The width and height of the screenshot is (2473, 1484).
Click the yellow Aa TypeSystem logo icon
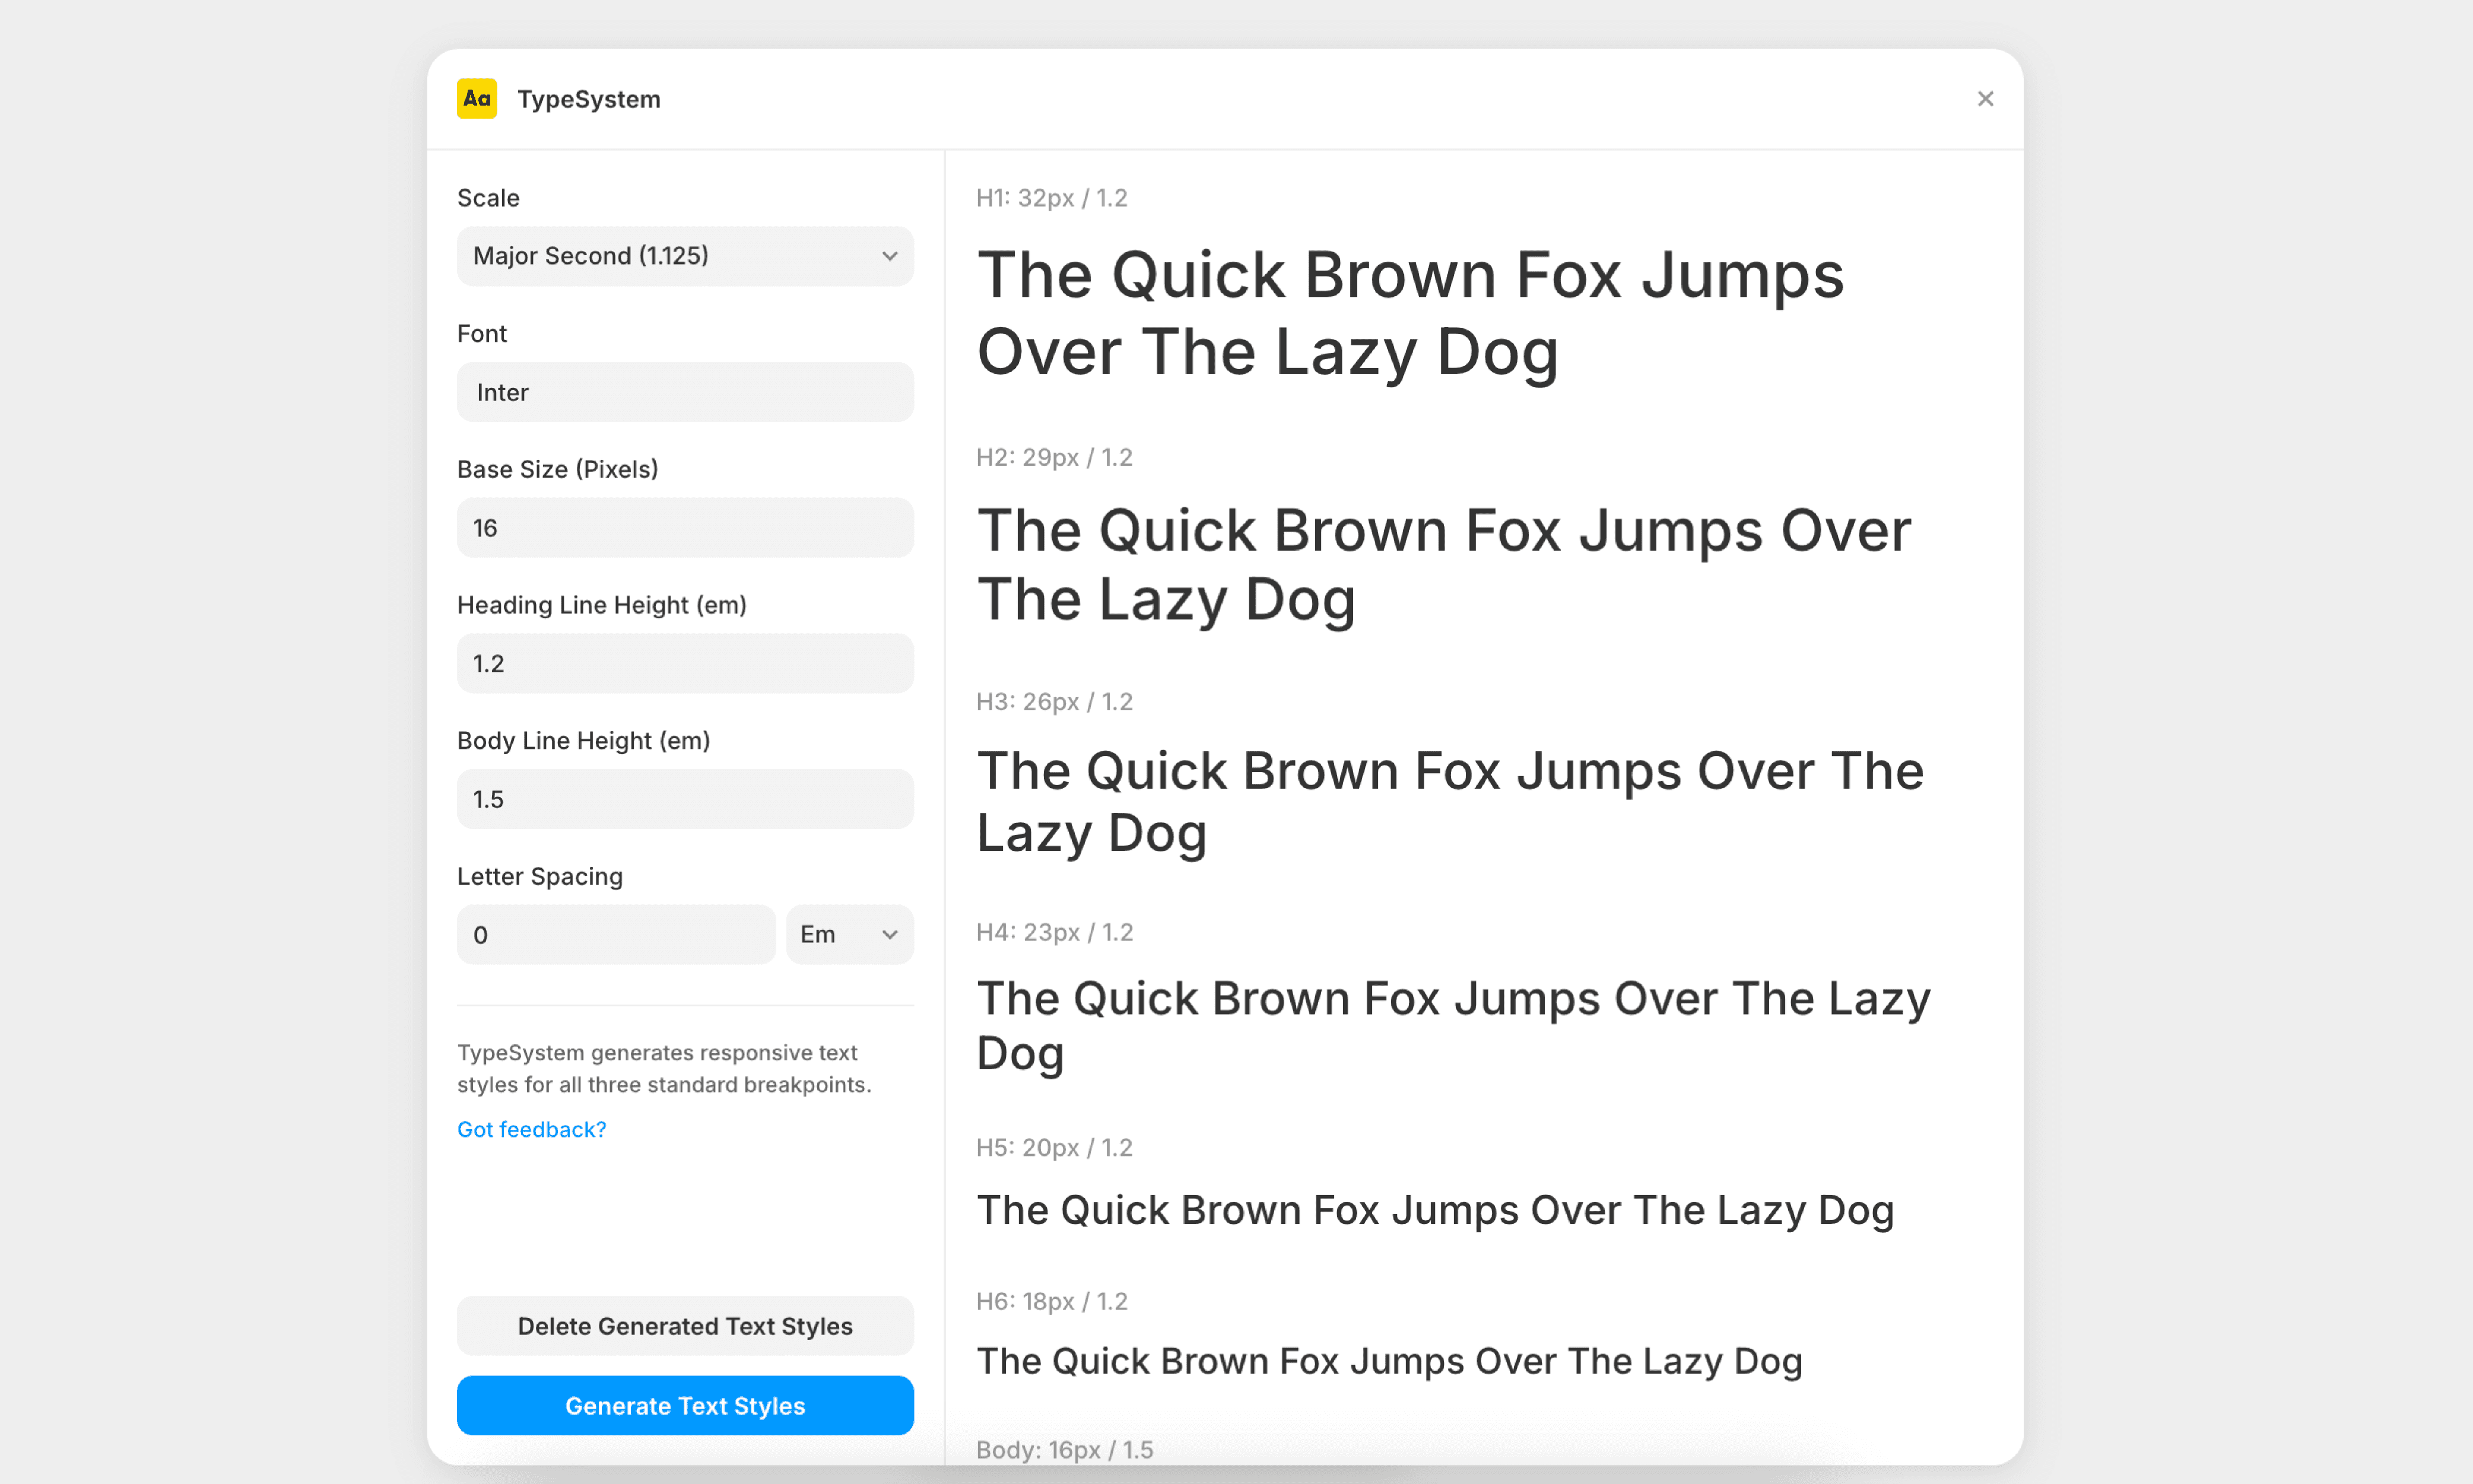pyautogui.click(x=477, y=99)
